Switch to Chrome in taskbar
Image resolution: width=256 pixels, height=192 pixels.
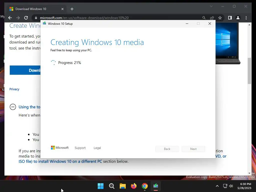[x=145, y=186]
